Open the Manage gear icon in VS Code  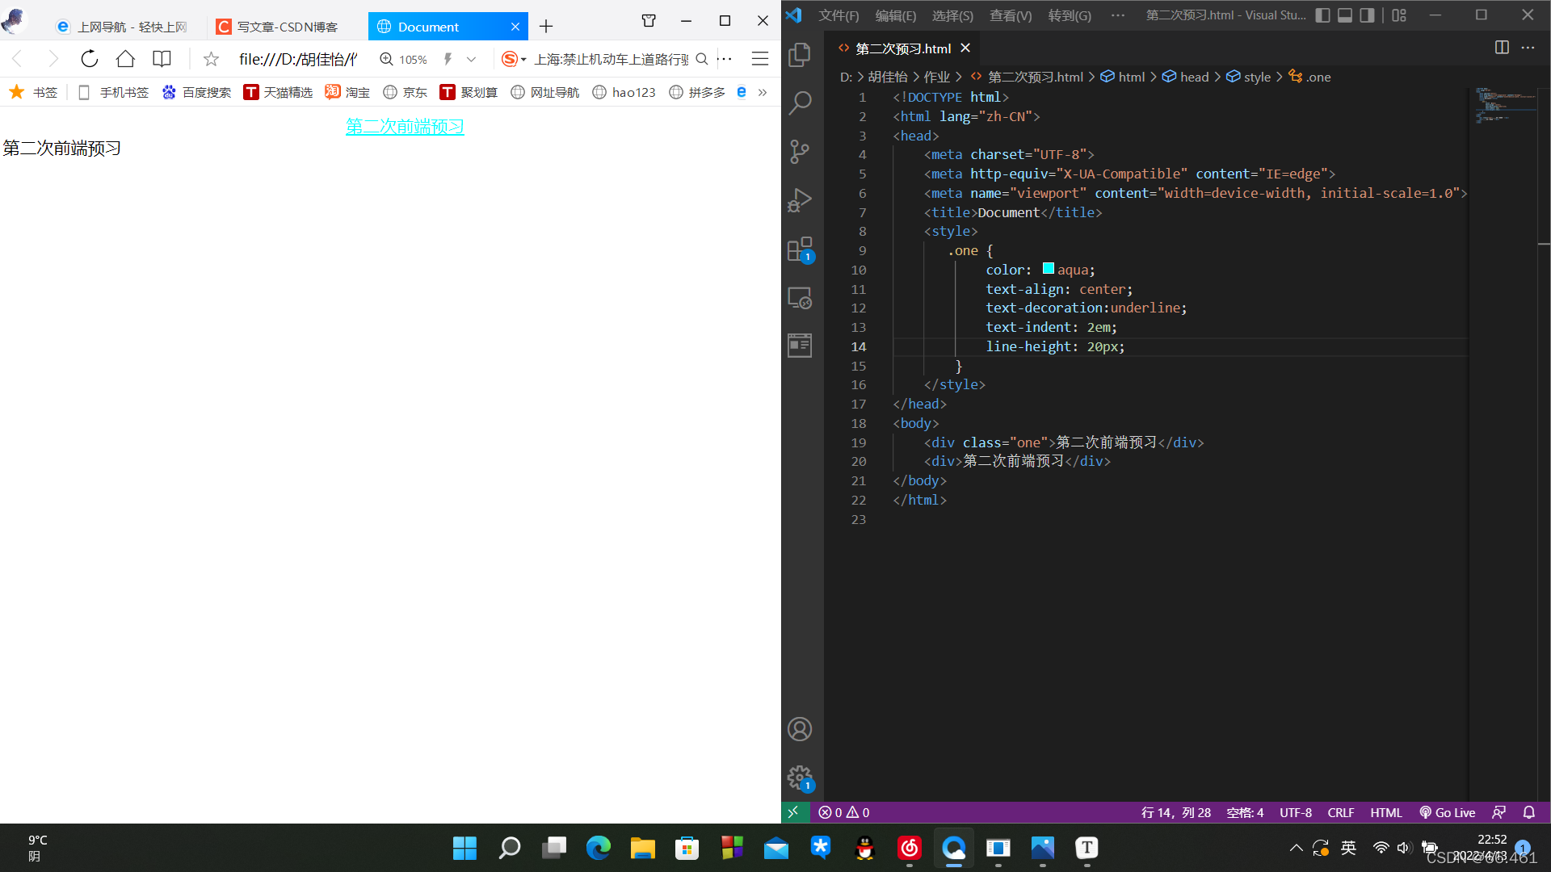tap(800, 778)
